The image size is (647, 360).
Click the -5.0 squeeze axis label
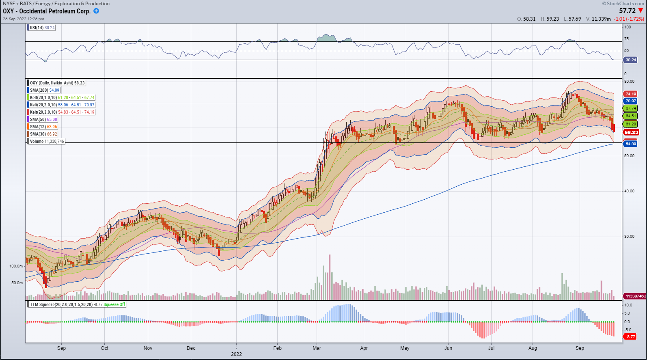(x=627, y=330)
